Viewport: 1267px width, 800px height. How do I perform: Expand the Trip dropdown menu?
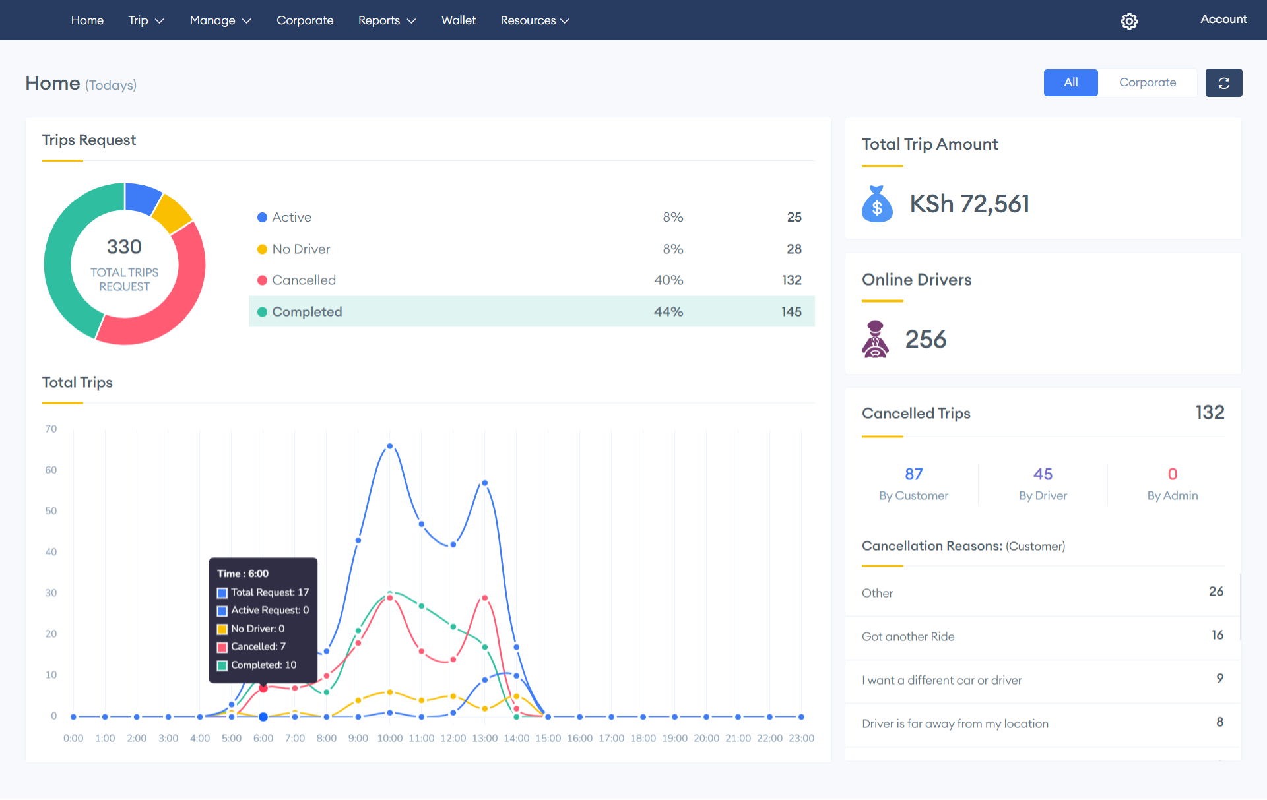[x=146, y=20]
